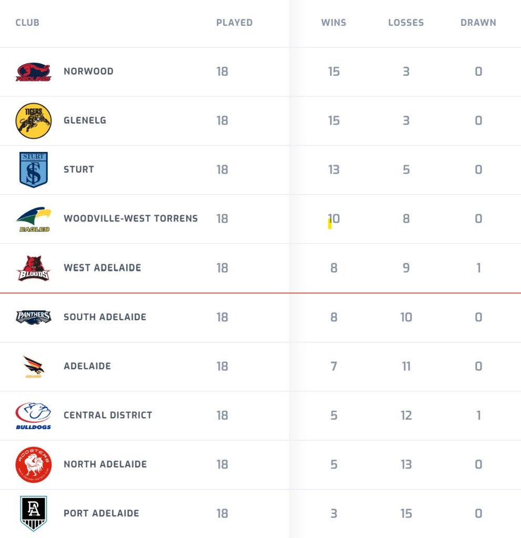Open the West Adelaide Bloods logo

pos(34,268)
